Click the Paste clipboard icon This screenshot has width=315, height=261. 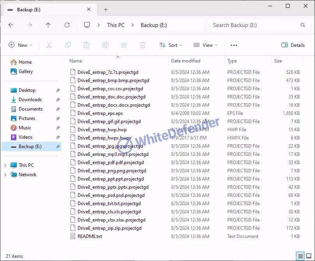87,45
